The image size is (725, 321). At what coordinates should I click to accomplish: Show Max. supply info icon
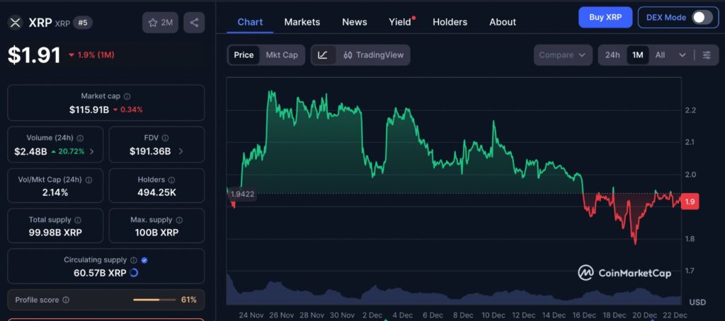coord(179,221)
